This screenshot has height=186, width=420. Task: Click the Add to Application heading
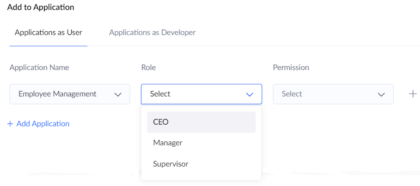click(x=41, y=7)
